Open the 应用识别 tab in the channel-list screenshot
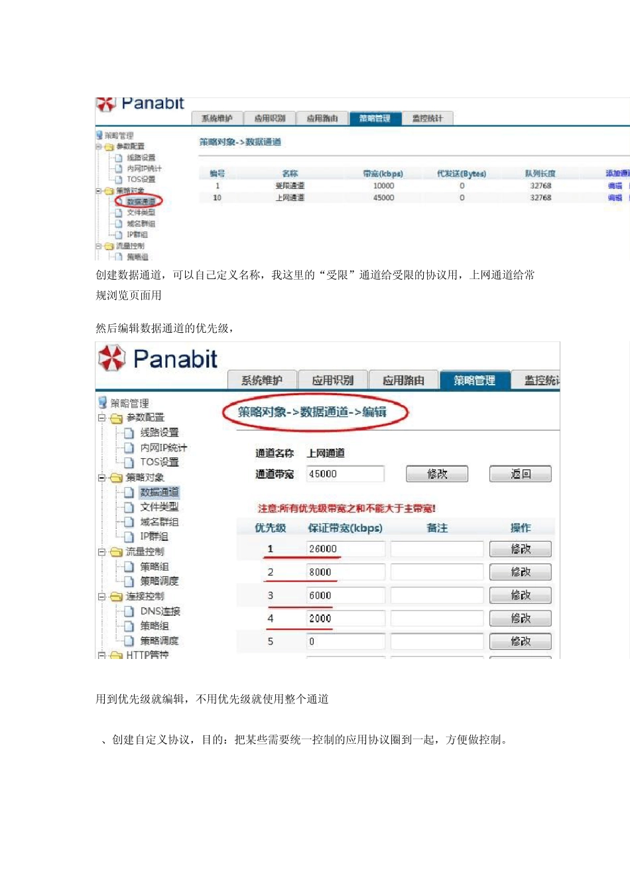Viewport: 630px width, 891px height. (269, 119)
